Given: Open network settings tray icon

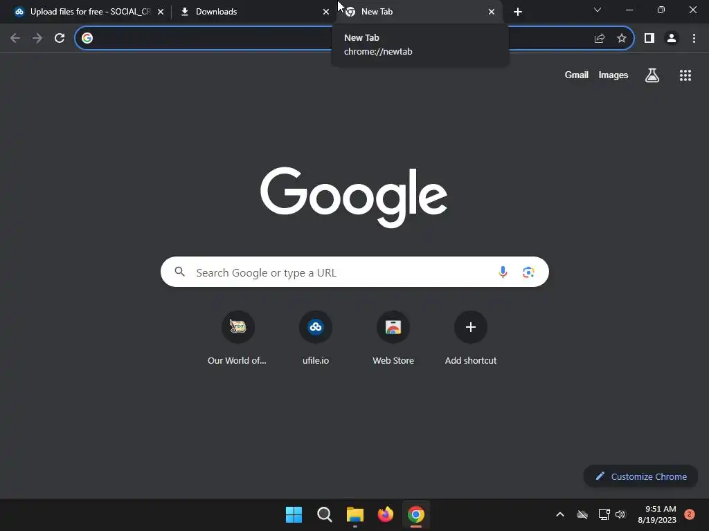Looking at the screenshot, I should click(604, 514).
